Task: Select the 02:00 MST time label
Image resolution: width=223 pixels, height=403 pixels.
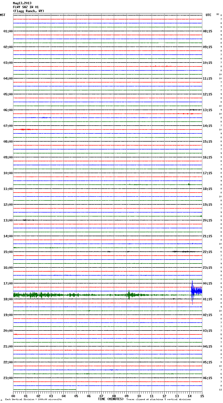Action: tap(8, 47)
